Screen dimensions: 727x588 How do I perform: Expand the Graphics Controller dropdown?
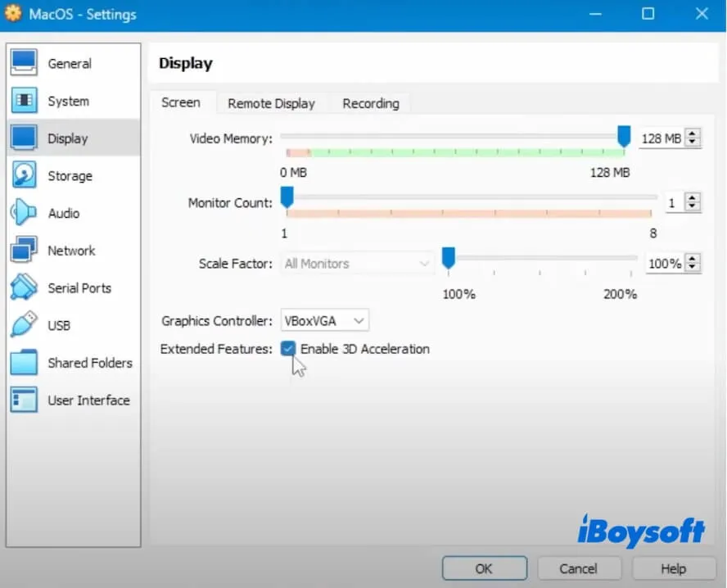point(324,320)
